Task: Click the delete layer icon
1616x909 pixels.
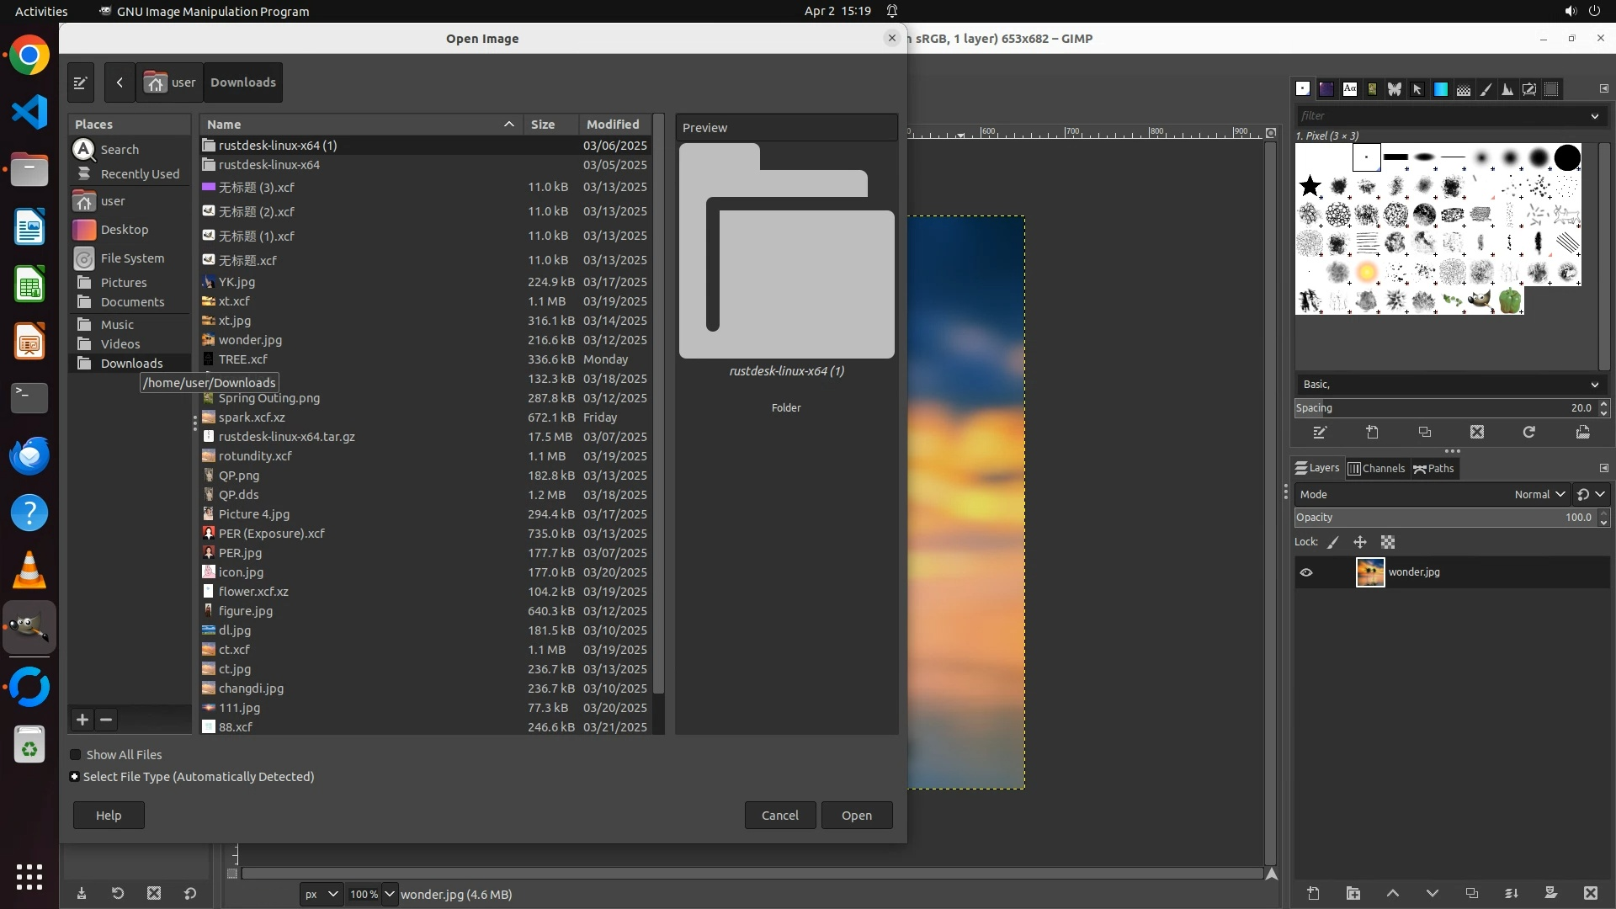Action: pyautogui.click(x=1590, y=894)
